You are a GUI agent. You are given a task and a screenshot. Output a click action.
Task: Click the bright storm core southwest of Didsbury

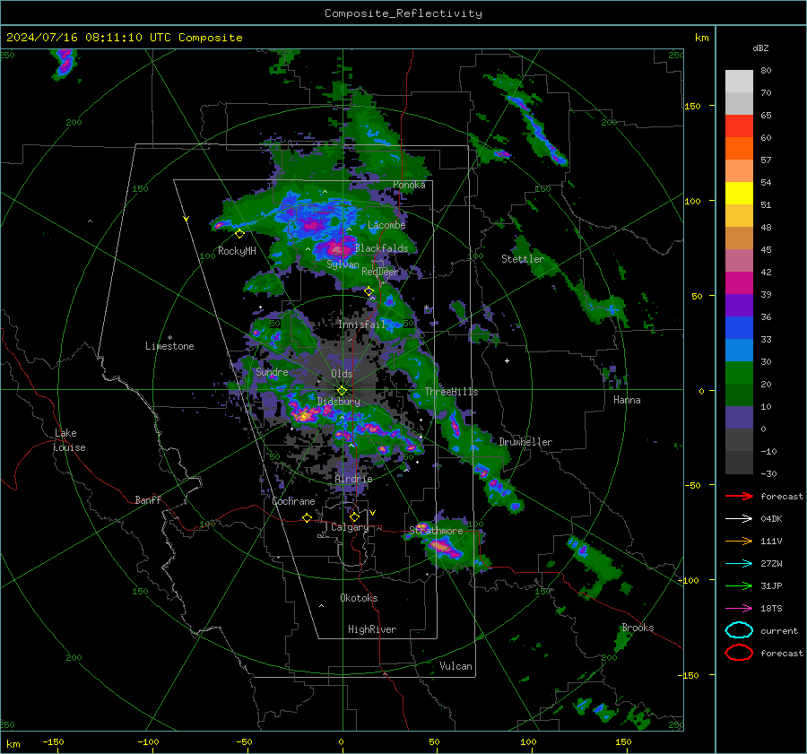point(304,416)
